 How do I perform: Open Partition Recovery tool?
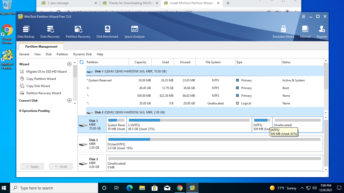(x=78, y=32)
